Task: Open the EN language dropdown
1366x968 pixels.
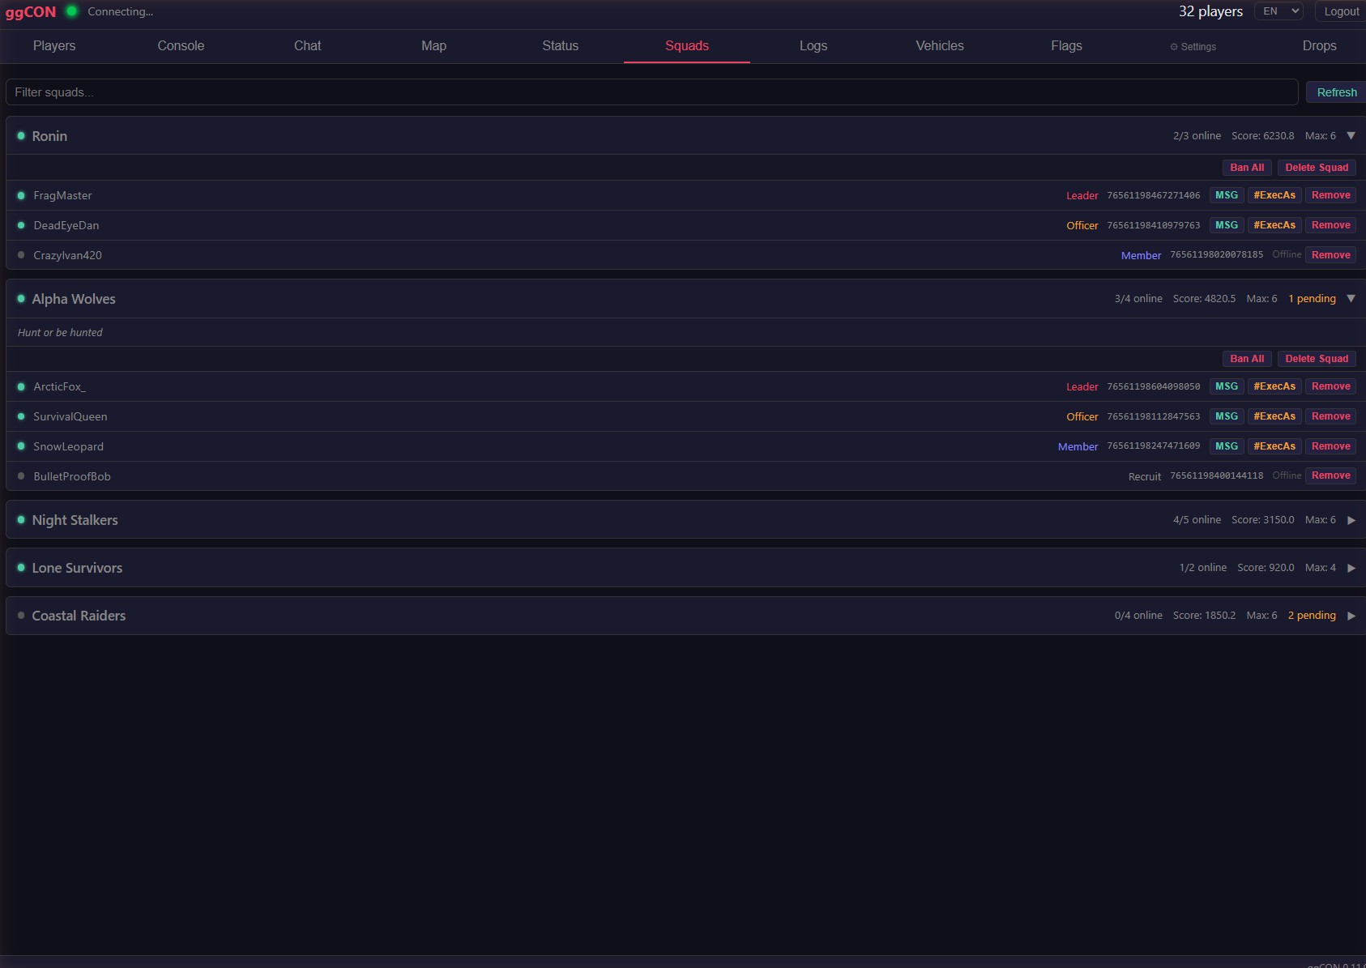Action: [1278, 11]
